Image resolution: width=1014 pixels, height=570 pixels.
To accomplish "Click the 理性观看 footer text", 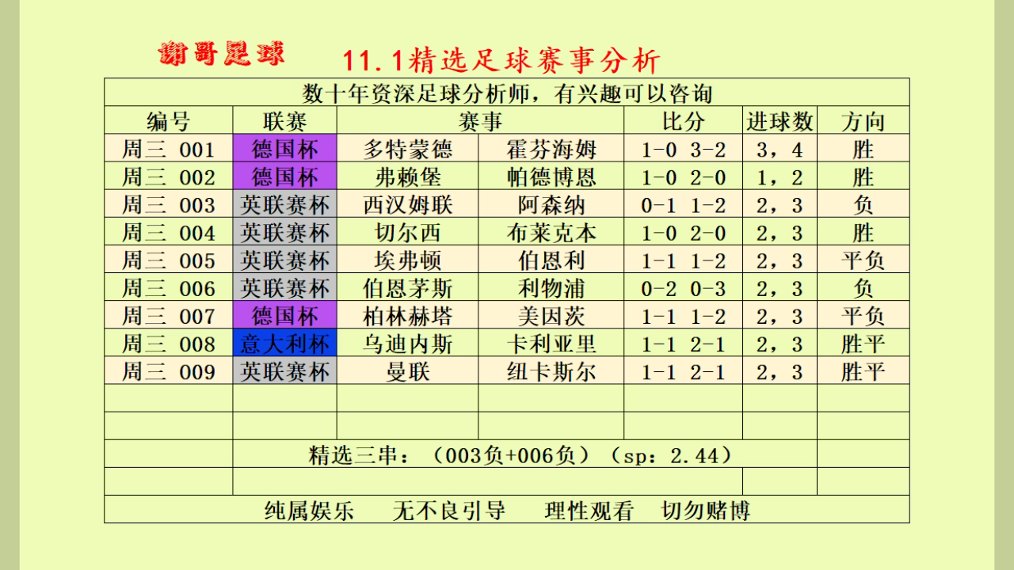I will (589, 510).
